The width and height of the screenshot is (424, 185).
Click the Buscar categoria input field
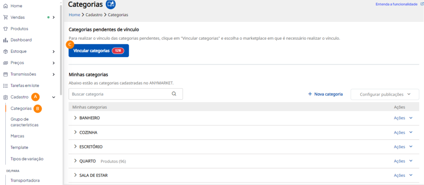point(126,94)
